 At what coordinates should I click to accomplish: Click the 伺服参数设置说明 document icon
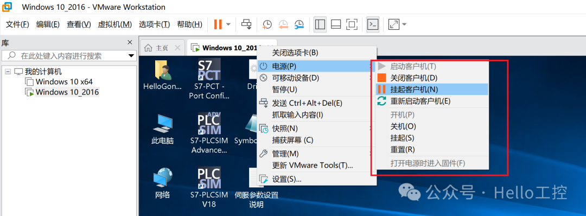point(256,188)
